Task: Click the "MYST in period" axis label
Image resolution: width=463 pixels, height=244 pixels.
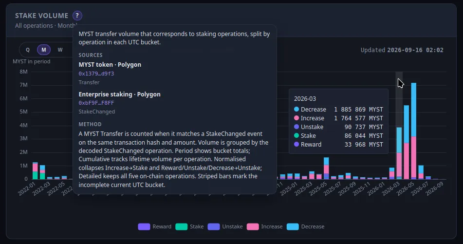Action: point(32,61)
